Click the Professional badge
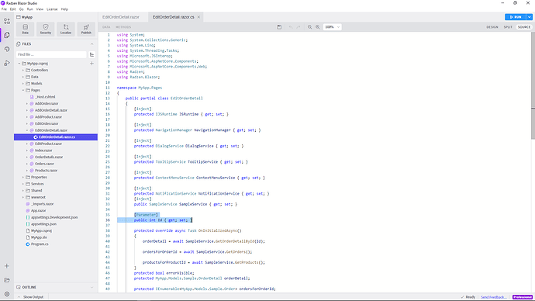 tap(523, 297)
